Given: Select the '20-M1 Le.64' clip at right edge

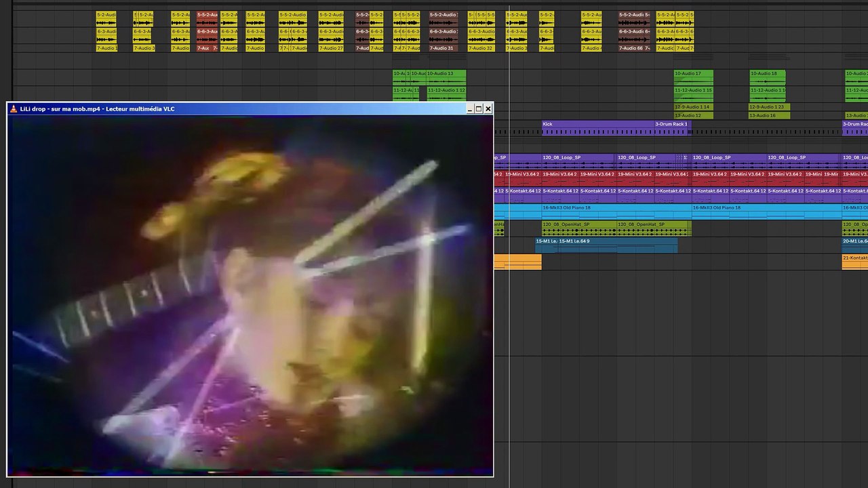Looking at the screenshot, I should coord(854,245).
